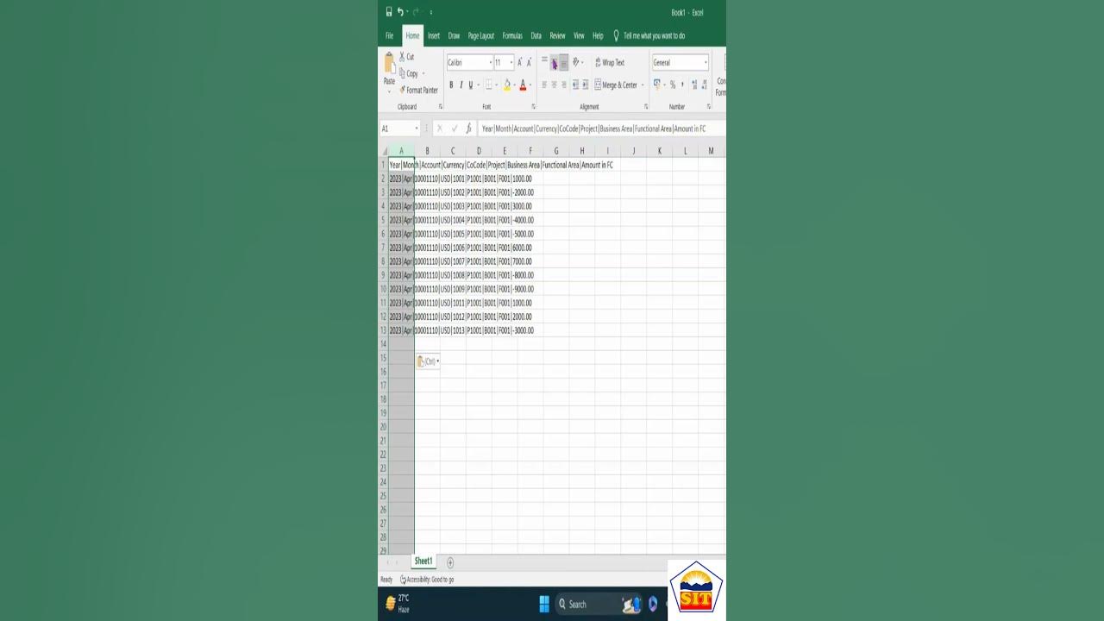This screenshot has height=621, width=1104.
Task: Align text left
Action: [544, 85]
